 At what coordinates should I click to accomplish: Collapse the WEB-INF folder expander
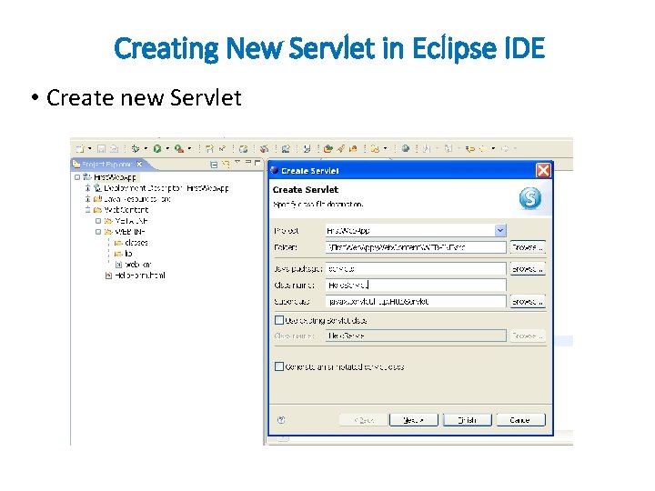98,232
